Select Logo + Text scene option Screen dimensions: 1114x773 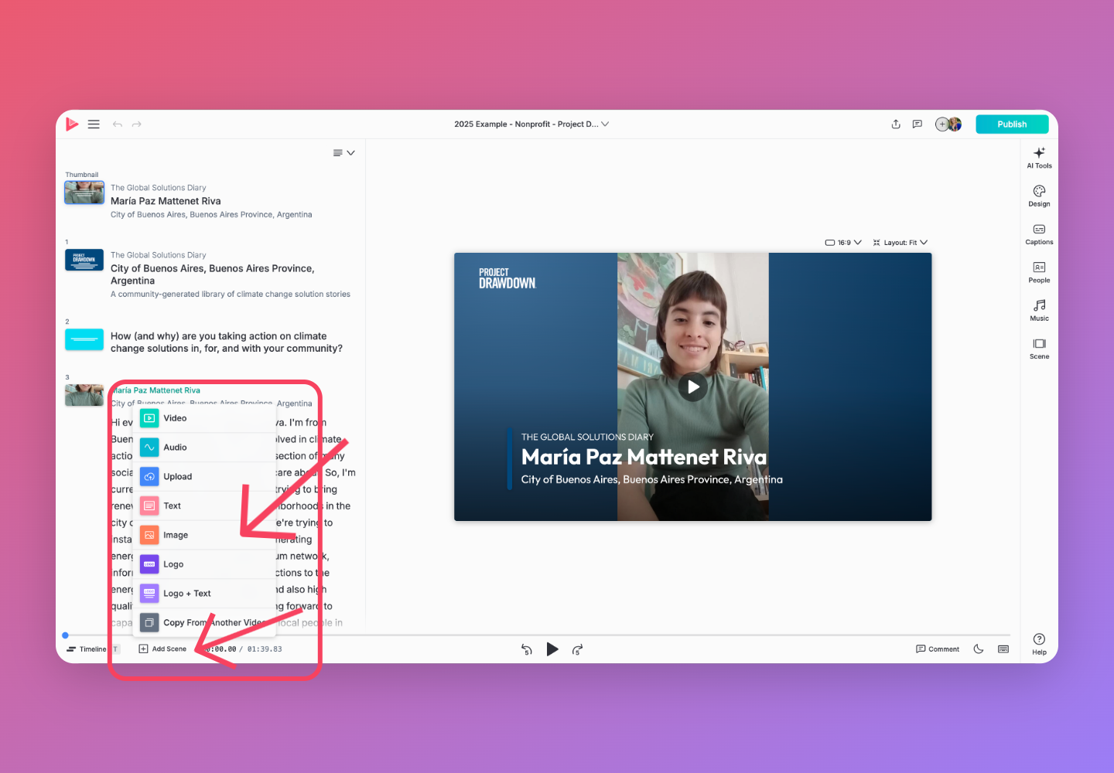point(204,594)
